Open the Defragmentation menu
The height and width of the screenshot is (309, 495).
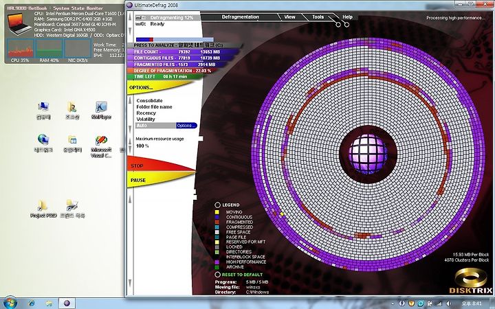pyautogui.click(x=240, y=17)
